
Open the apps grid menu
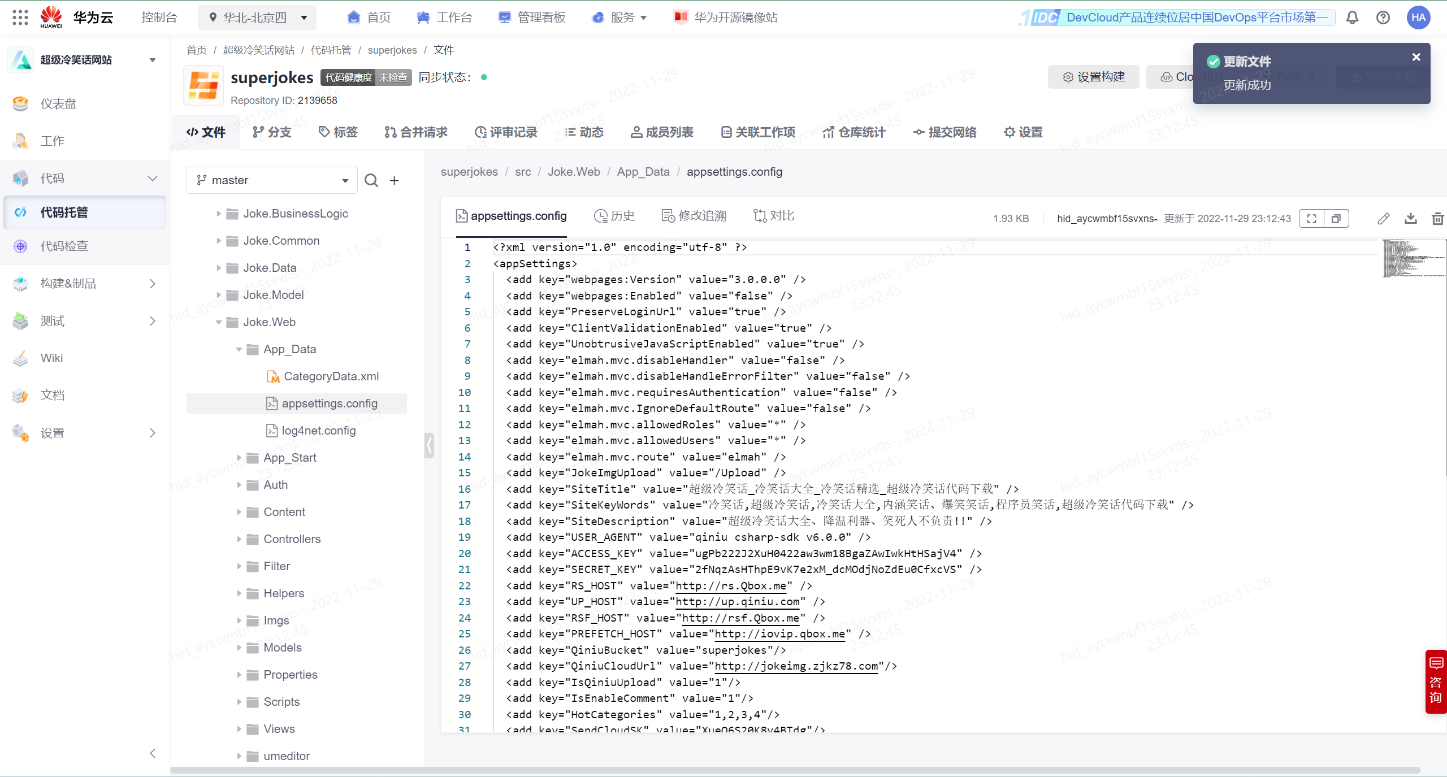pos(20,18)
